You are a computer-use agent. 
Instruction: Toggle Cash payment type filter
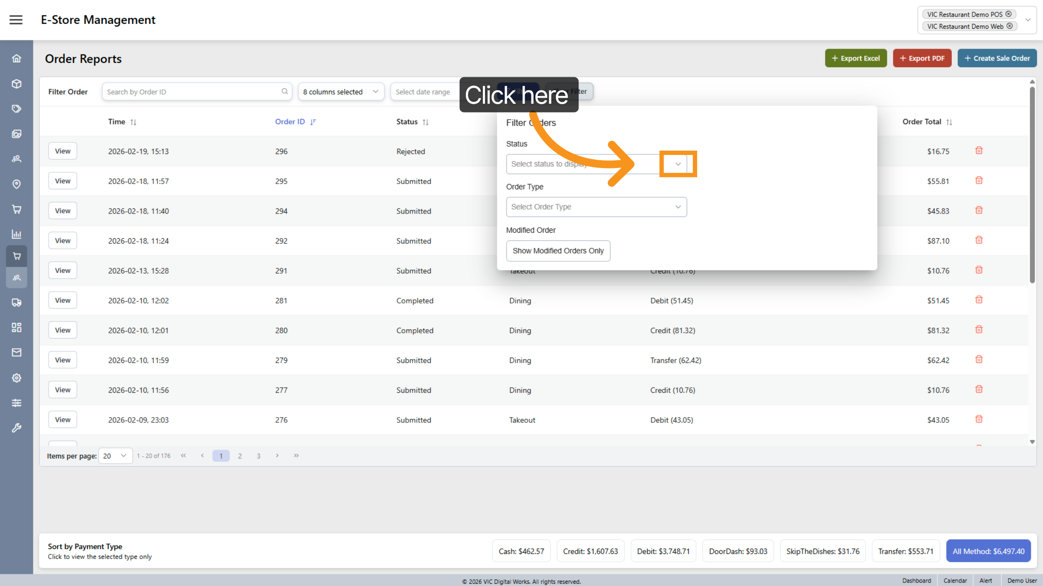521,551
